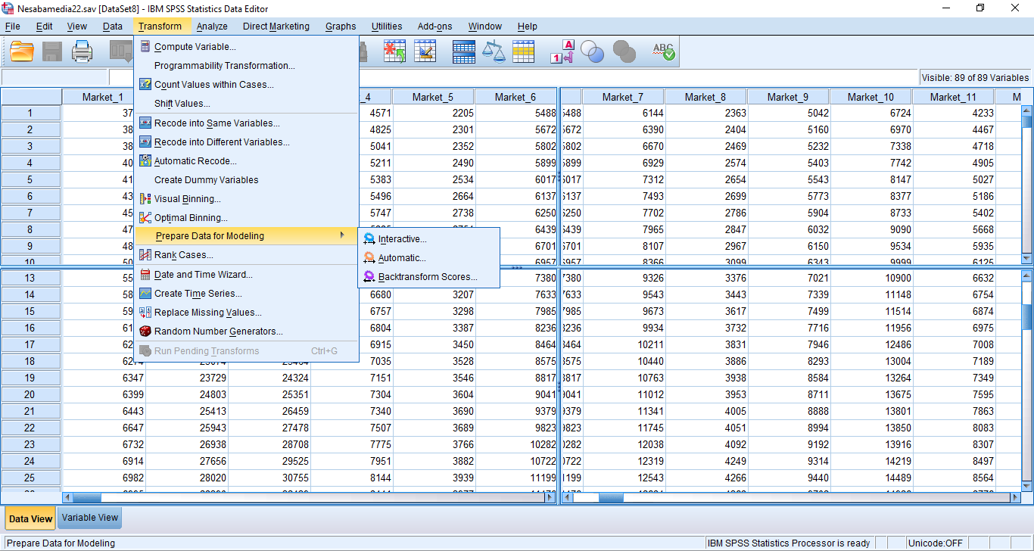Click the Open data document folder icon
The height and width of the screenshot is (551, 1034).
23,51
